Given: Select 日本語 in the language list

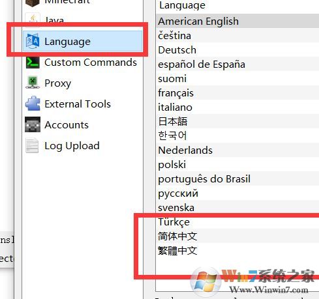Looking at the screenshot, I should 237,121.
